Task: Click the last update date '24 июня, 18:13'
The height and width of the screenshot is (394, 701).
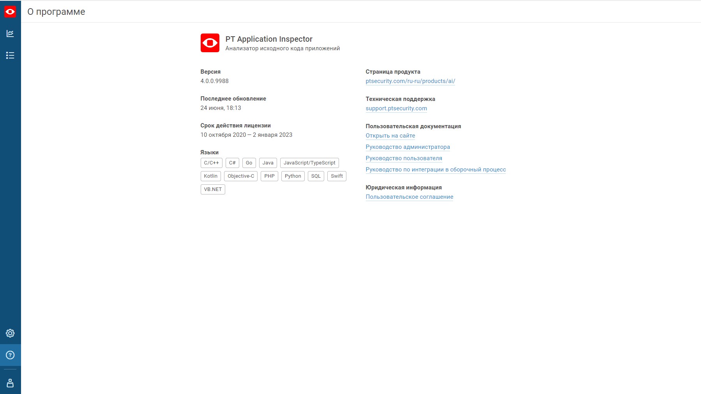Action: [x=221, y=108]
